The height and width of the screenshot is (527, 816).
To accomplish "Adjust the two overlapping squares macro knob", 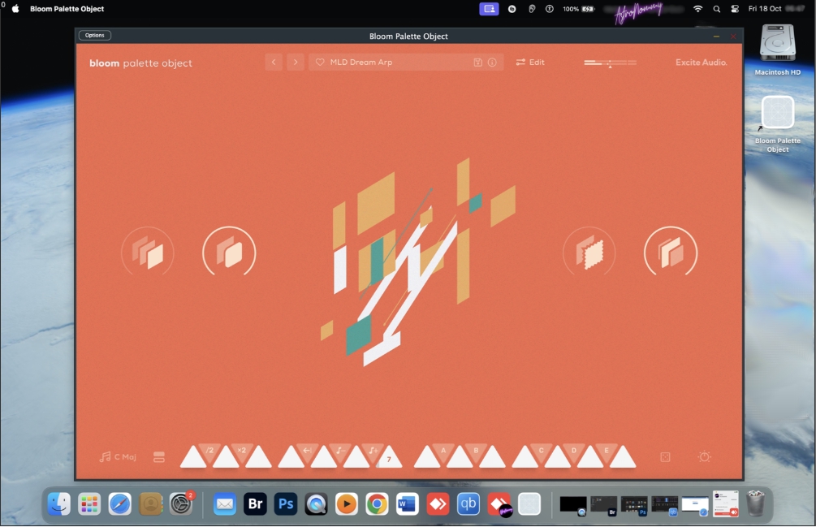I will [229, 252].
